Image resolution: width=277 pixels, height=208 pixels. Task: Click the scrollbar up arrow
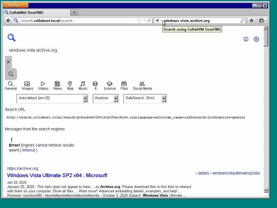[x=266, y=28]
